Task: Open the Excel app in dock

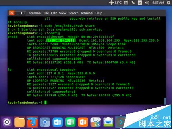Action: pos(70,122)
